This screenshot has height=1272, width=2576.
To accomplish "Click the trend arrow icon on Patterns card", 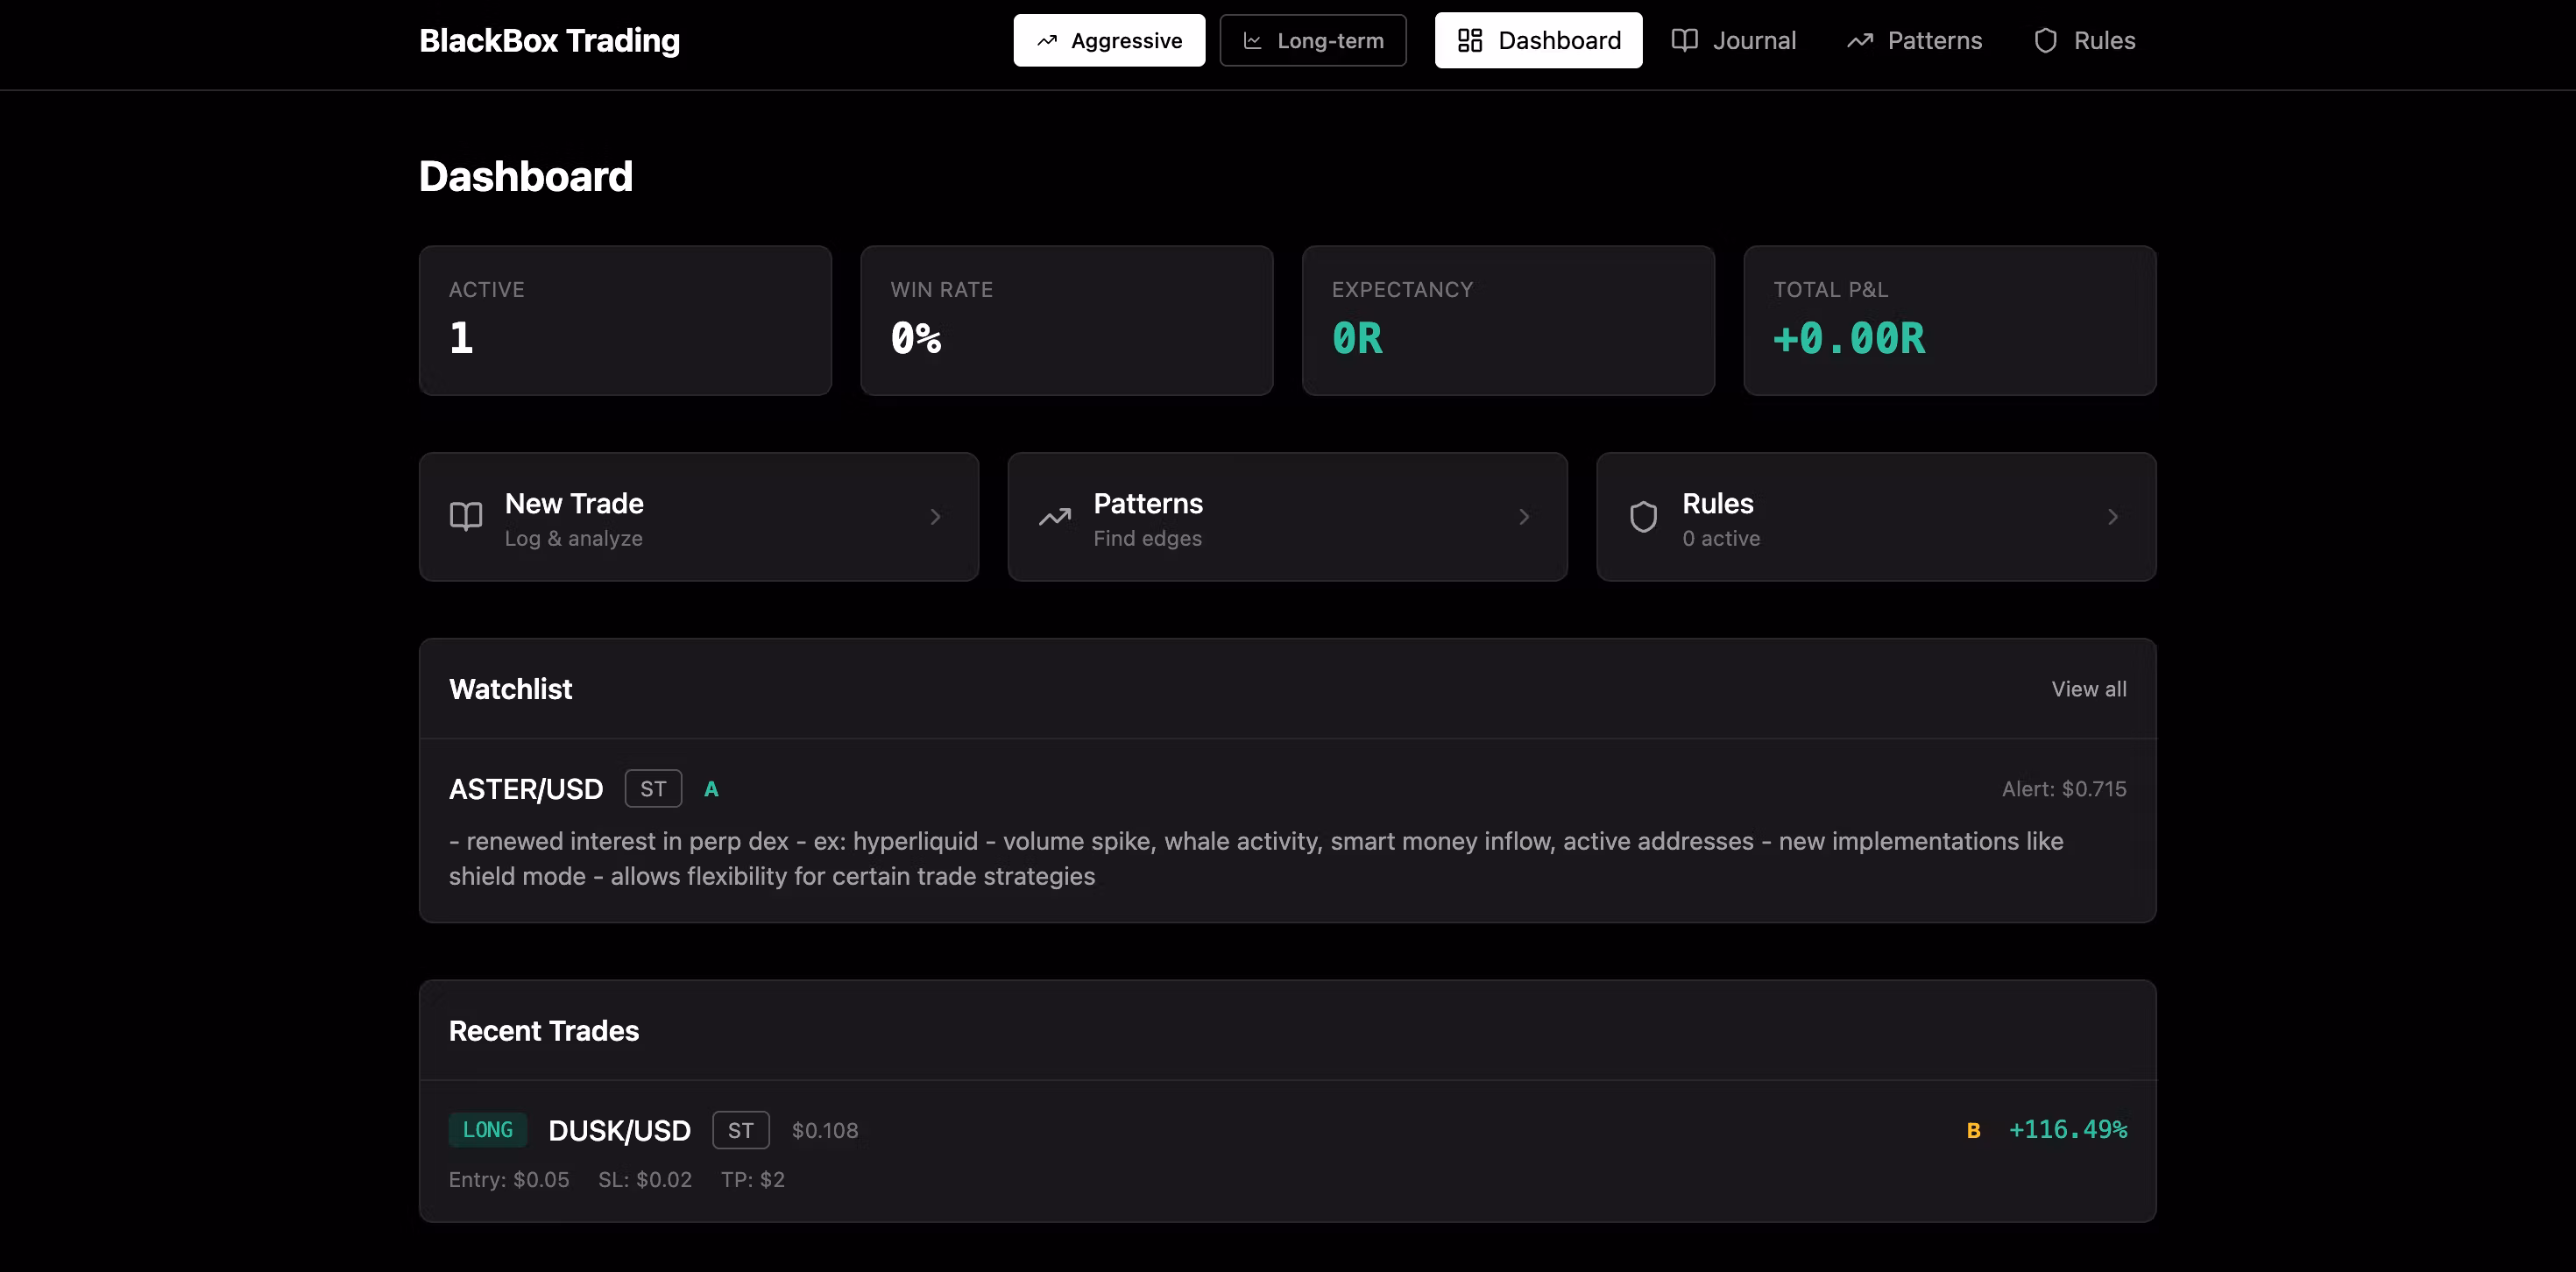I will (1054, 517).
